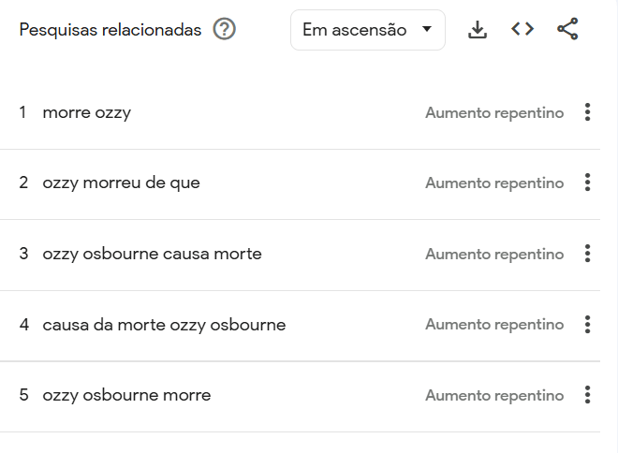Viewport: 618px width, 453px height.
Task: Open the embed code icon
Action: tap(522, 30)
